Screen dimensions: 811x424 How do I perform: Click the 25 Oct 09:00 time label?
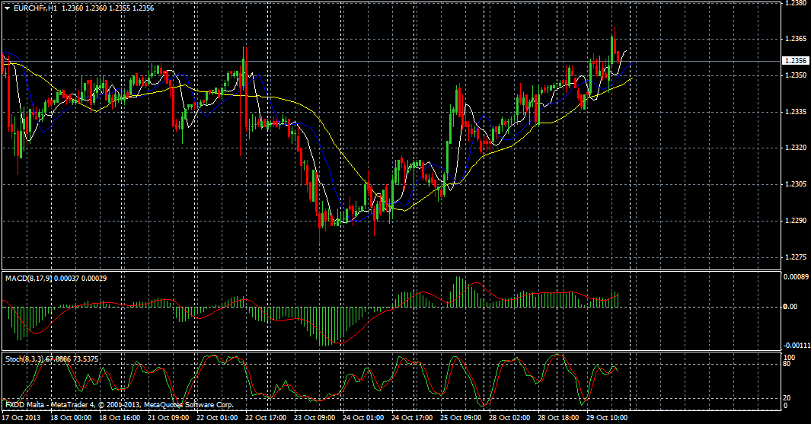click(461, 418)
